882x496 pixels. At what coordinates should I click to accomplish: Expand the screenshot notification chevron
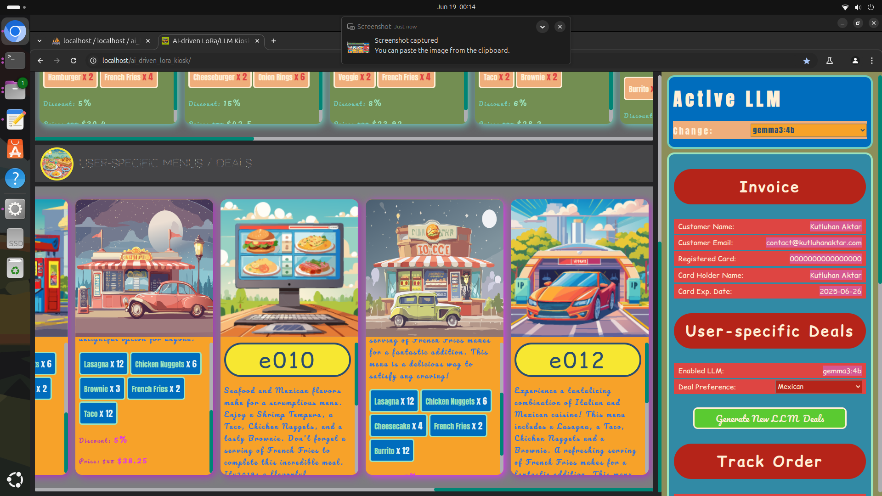pos(542,27)
